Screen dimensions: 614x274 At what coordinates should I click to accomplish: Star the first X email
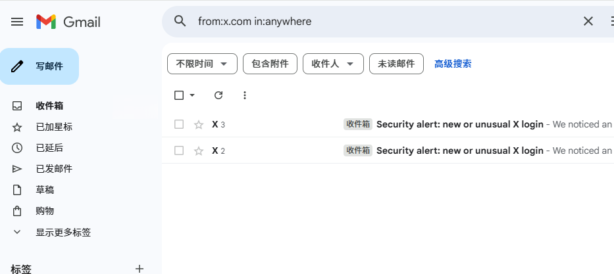pyautogui.click(x=199, y=124)
